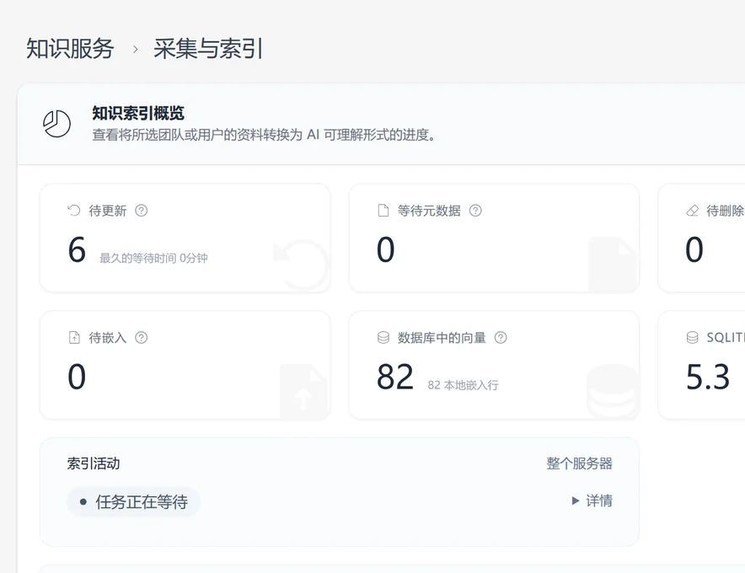The width and height of the screenshot is (745, 573).
Task: Click the 待更新 count value 6
Action: (77, 250)
